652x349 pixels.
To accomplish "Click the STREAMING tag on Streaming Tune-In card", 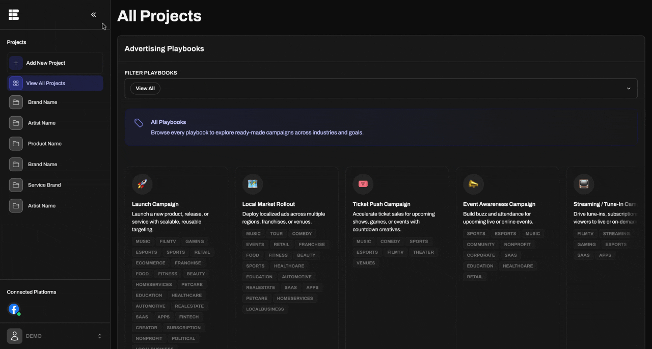I will click(x=616, y=234).
